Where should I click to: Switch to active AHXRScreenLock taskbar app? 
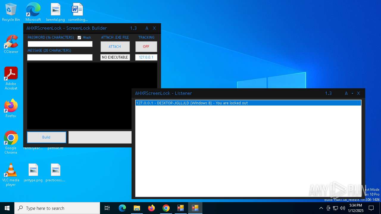coord(195,208)
